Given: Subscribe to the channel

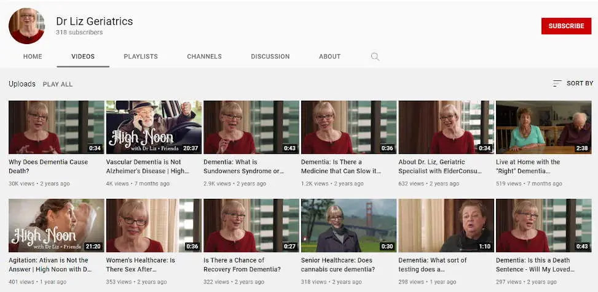Looking at the screenshot, I should pos(566,26).
